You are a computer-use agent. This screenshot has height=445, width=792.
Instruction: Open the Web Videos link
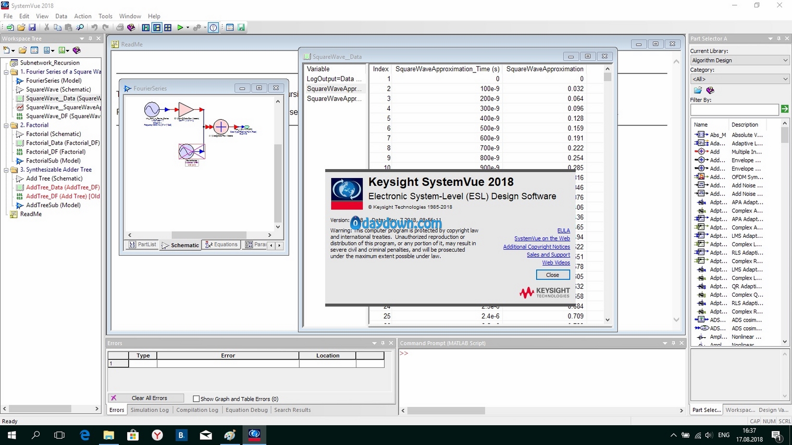click(556, 263)
